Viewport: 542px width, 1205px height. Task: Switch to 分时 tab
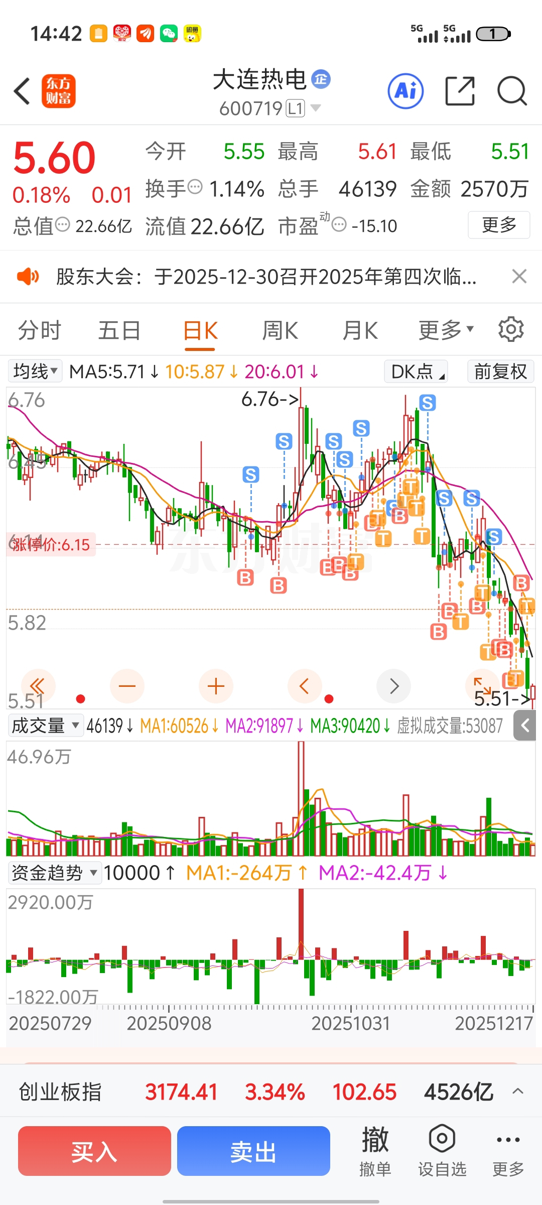40,330
